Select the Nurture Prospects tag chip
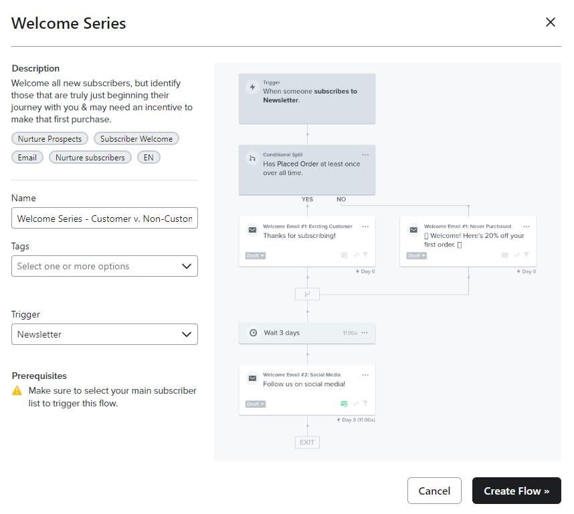 (x=50, y=139)
